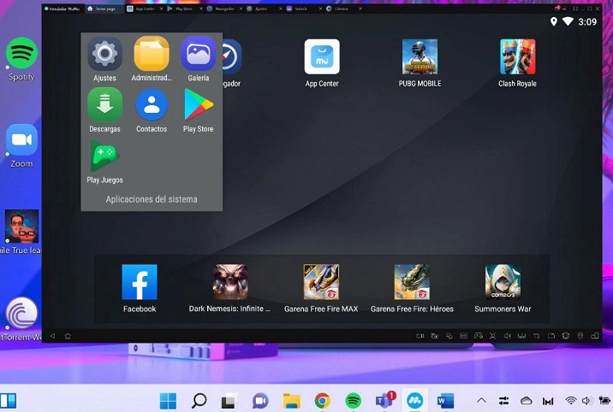Screen dimensions: 613x412
Task: Open the Windows Widgets panel icon
Action: point(8,401)
